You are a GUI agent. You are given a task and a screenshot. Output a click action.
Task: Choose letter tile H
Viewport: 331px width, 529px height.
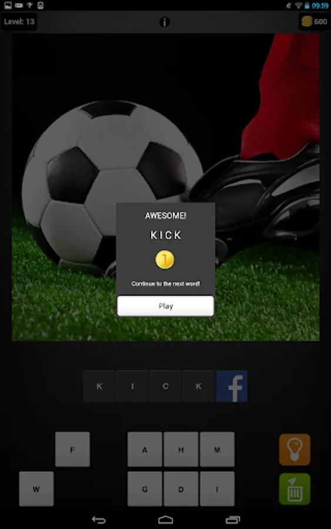click(x=181, y=450)
